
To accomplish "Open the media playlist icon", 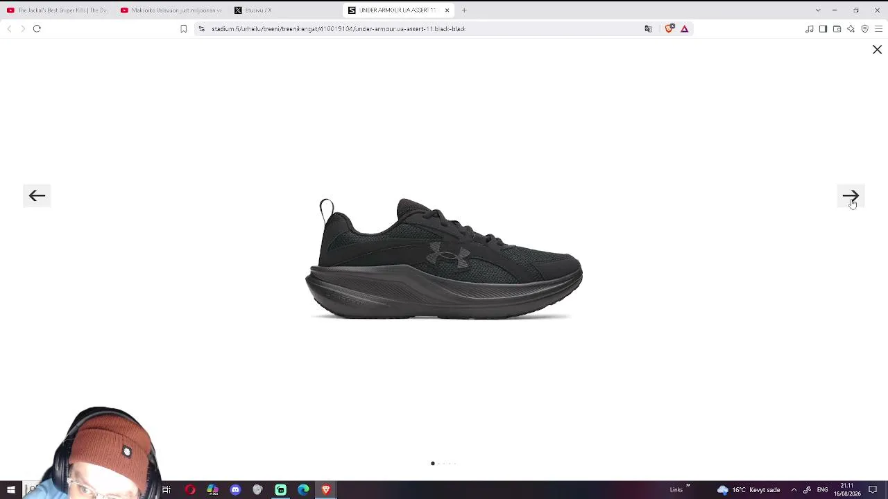I will coord(809,28).
